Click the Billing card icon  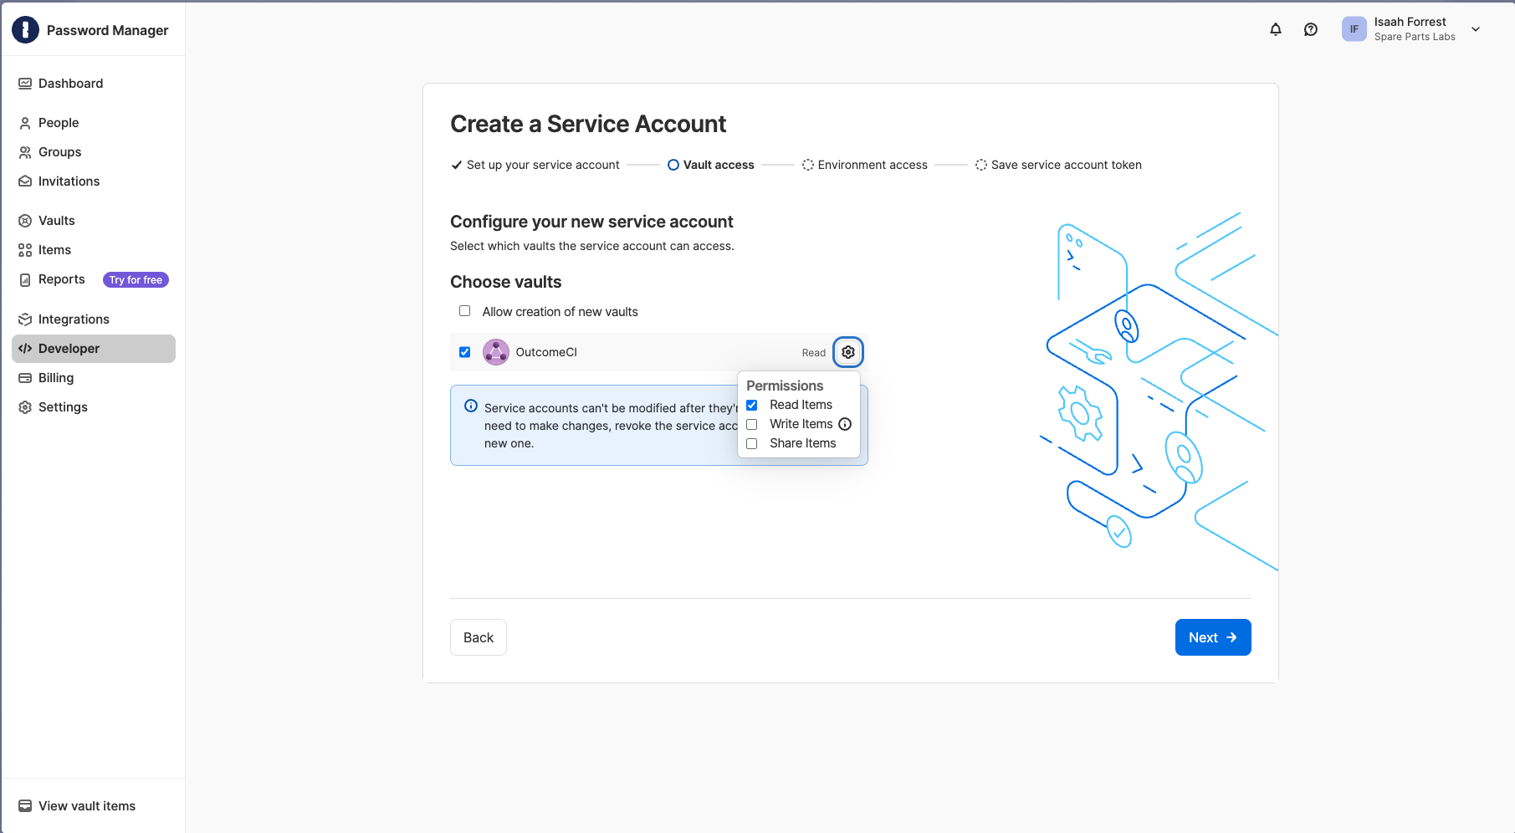[x=25, y=378]
